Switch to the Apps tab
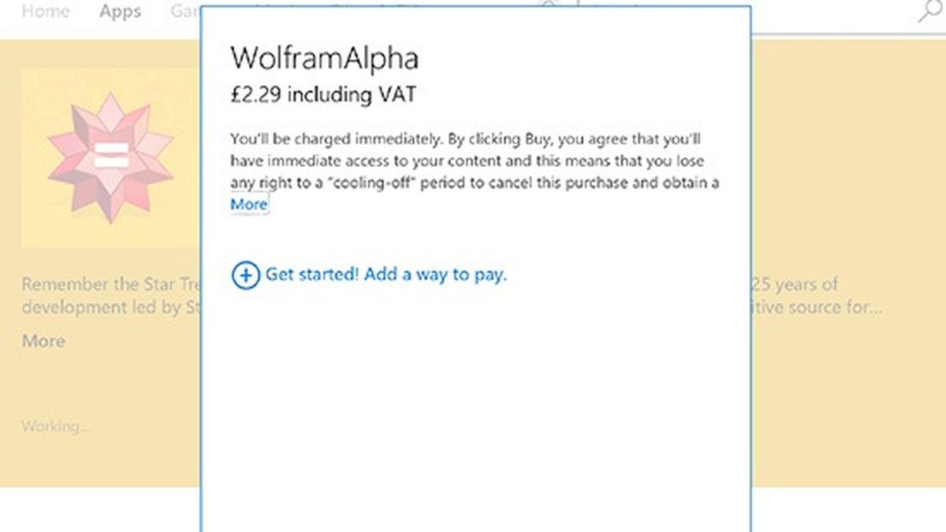 (x=120, y=12)
